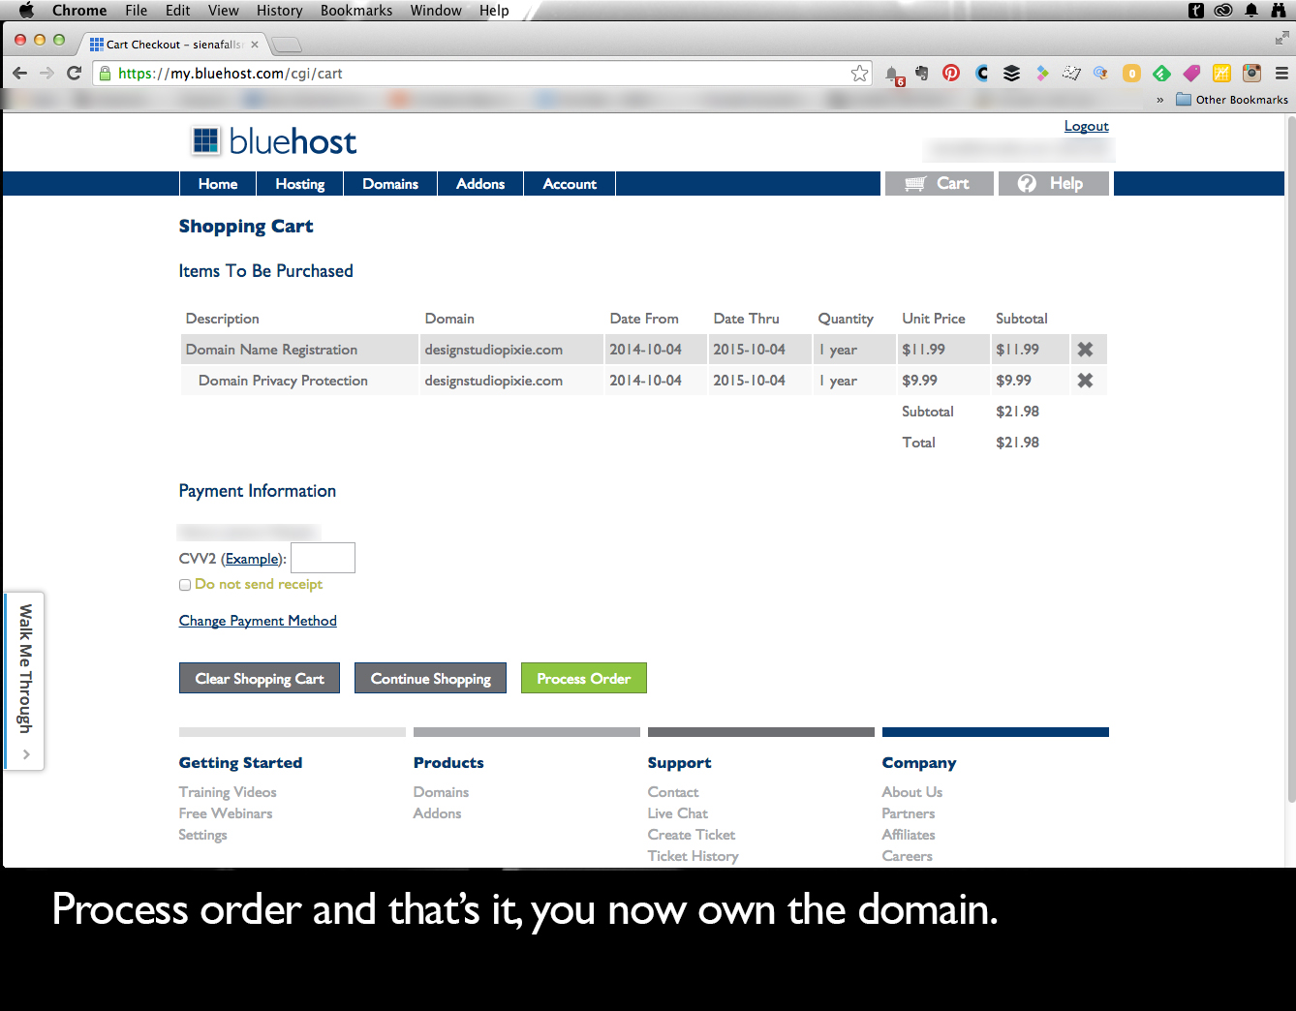The width and height of the screenshot is (1296, 1011).
Task: Open the Affiliates company link
Action: (x=909, y=835)
